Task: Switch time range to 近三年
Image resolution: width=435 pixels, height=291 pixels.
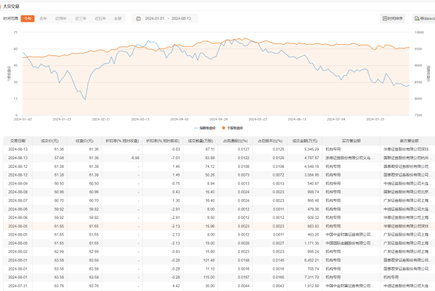Action: pyautogui.click(x=80, y=19)
